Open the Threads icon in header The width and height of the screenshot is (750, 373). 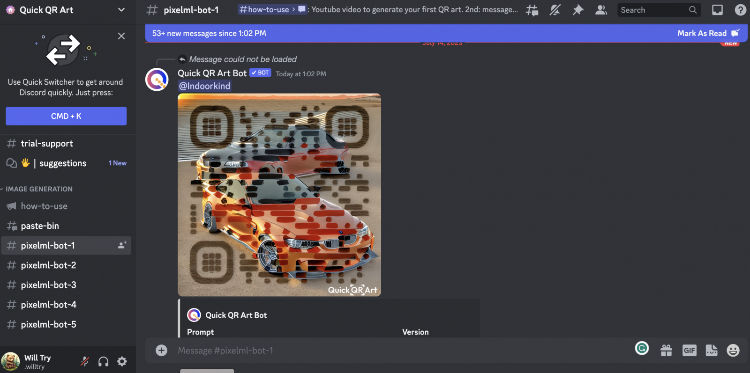532,10
